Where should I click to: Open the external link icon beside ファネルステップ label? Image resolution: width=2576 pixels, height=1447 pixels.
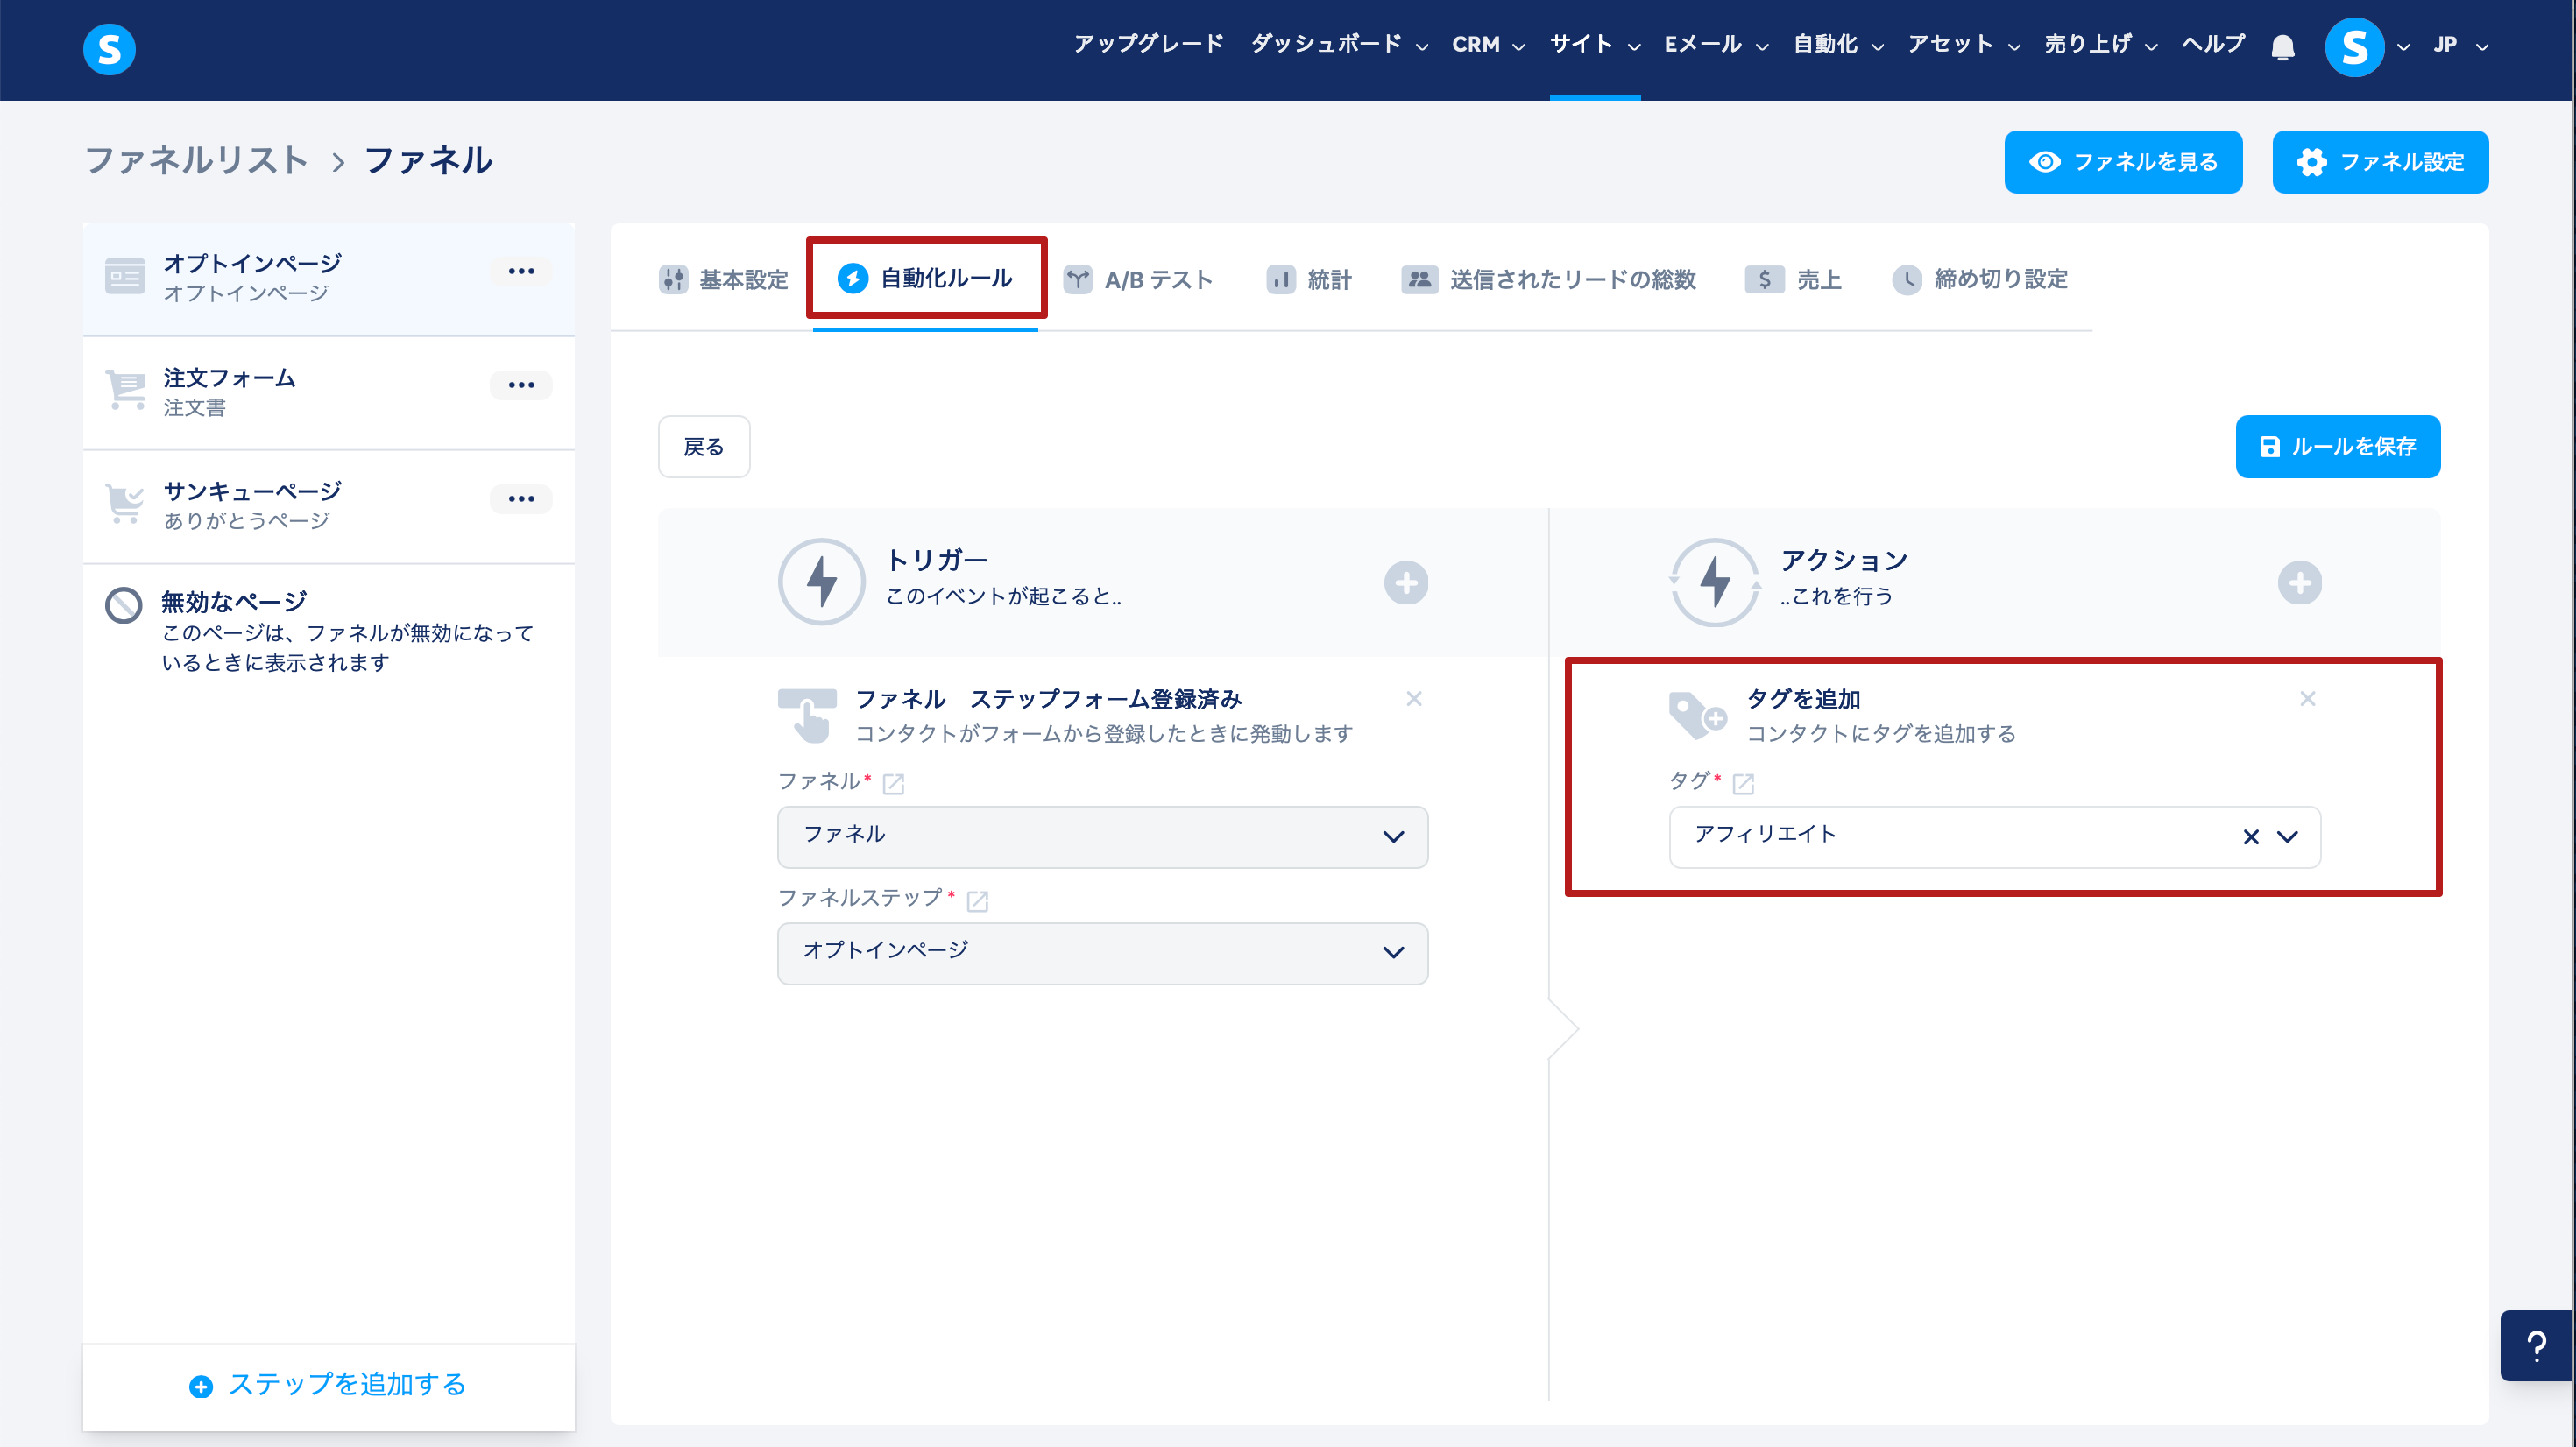977,900
